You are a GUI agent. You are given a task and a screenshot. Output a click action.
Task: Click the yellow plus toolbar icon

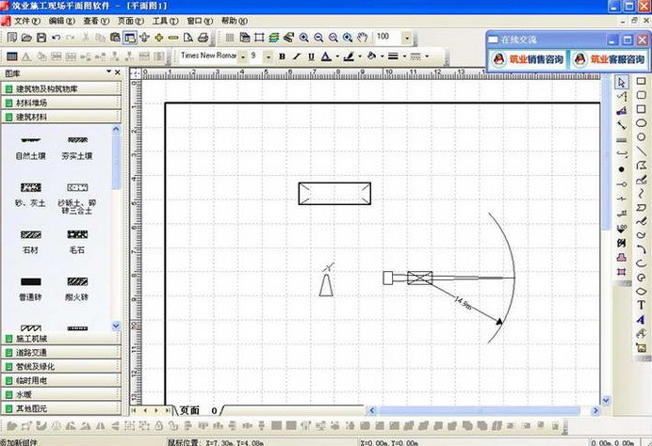[159, 38]
